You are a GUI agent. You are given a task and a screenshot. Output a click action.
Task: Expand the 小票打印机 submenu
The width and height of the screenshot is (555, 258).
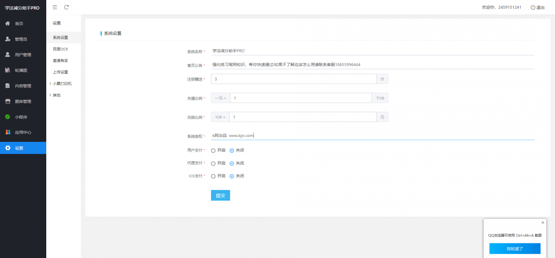(x=62, y=83)
